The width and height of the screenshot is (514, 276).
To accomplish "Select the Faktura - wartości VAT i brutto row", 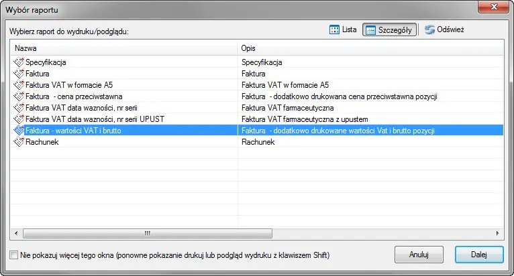I will click(257, 131).
